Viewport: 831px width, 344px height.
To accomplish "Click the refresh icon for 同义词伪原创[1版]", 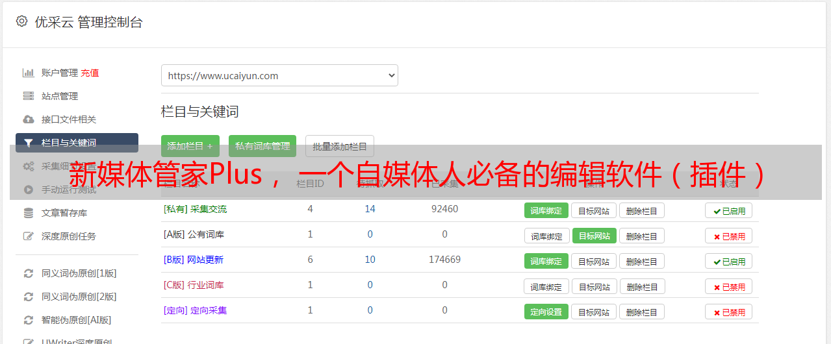I will pyautogui.click(x=28, y=273).
